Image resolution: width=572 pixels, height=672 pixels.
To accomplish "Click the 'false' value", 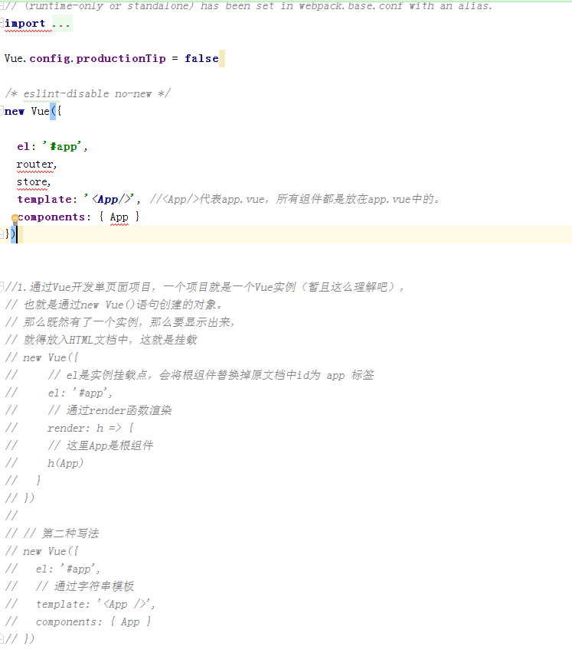I will point(201,59).
